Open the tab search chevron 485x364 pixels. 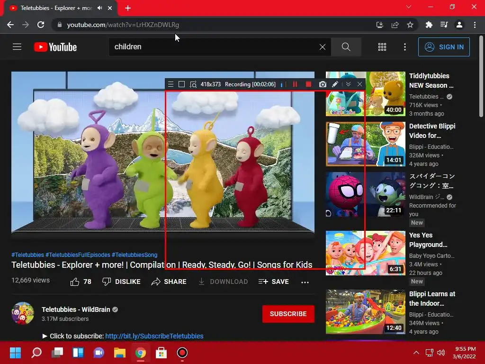[409, 7]
